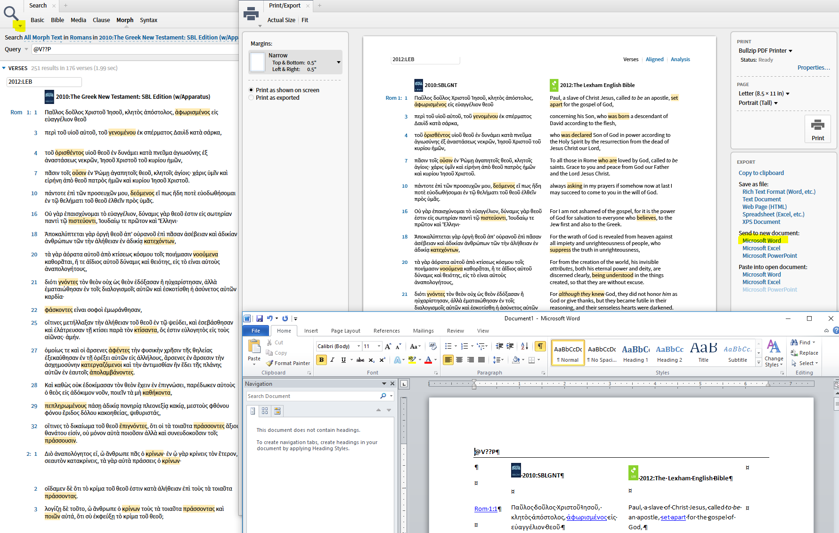
Task: Click the 'Copy to clipboard' export link
Action: (761, 173)
